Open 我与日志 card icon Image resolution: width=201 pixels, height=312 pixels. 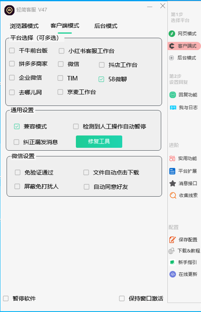(173, 108)
